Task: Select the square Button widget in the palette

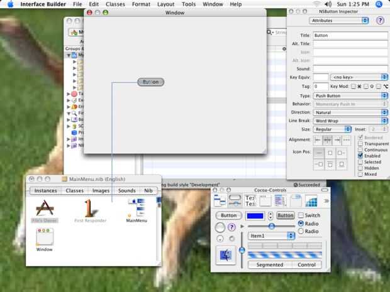Action: pyautogui.click(x=286, y=215)
